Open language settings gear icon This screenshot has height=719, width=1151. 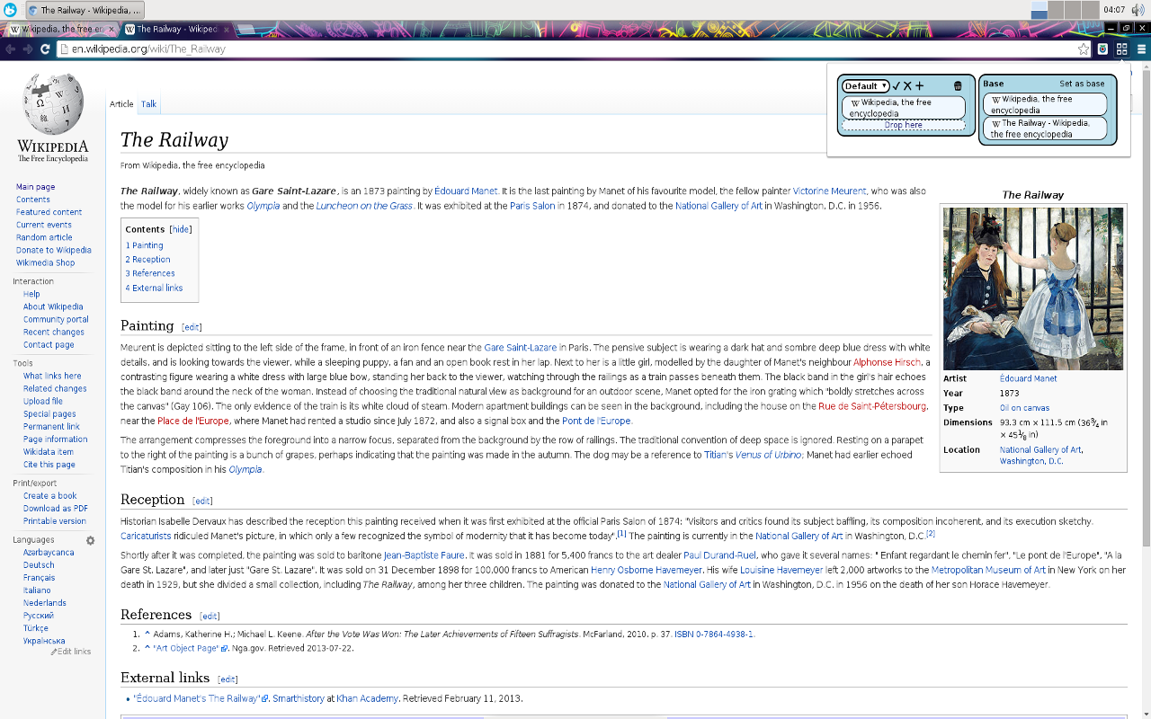[x=90, y=540]
